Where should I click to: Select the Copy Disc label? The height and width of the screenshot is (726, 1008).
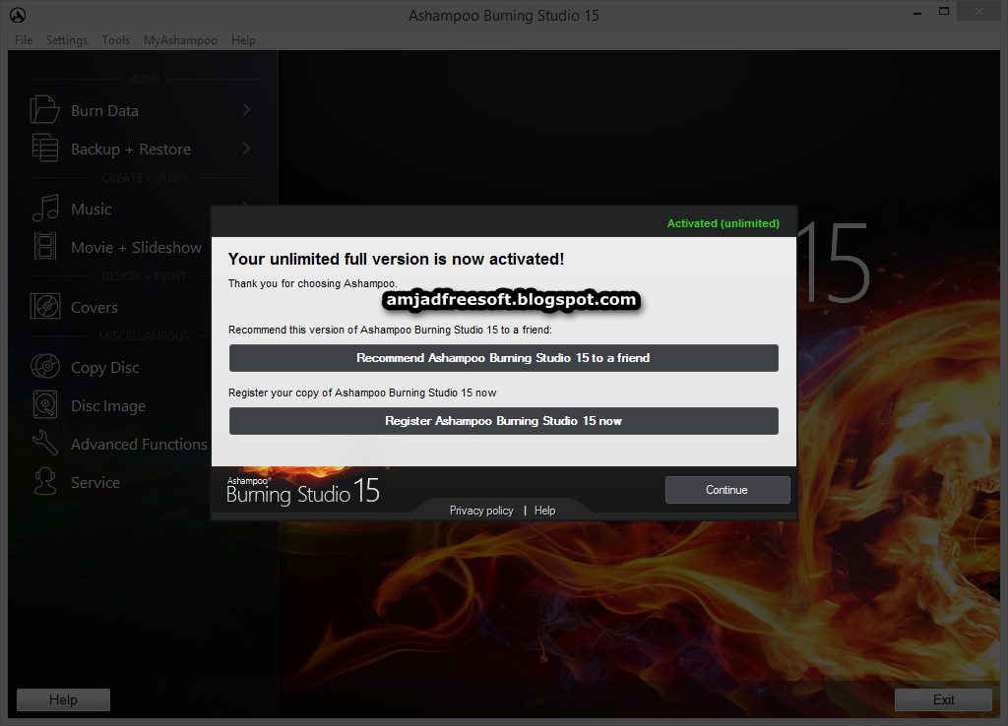tap(104, 368)
